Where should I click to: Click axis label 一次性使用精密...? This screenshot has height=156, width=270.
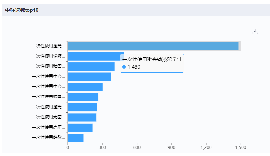tap(48, 66)
